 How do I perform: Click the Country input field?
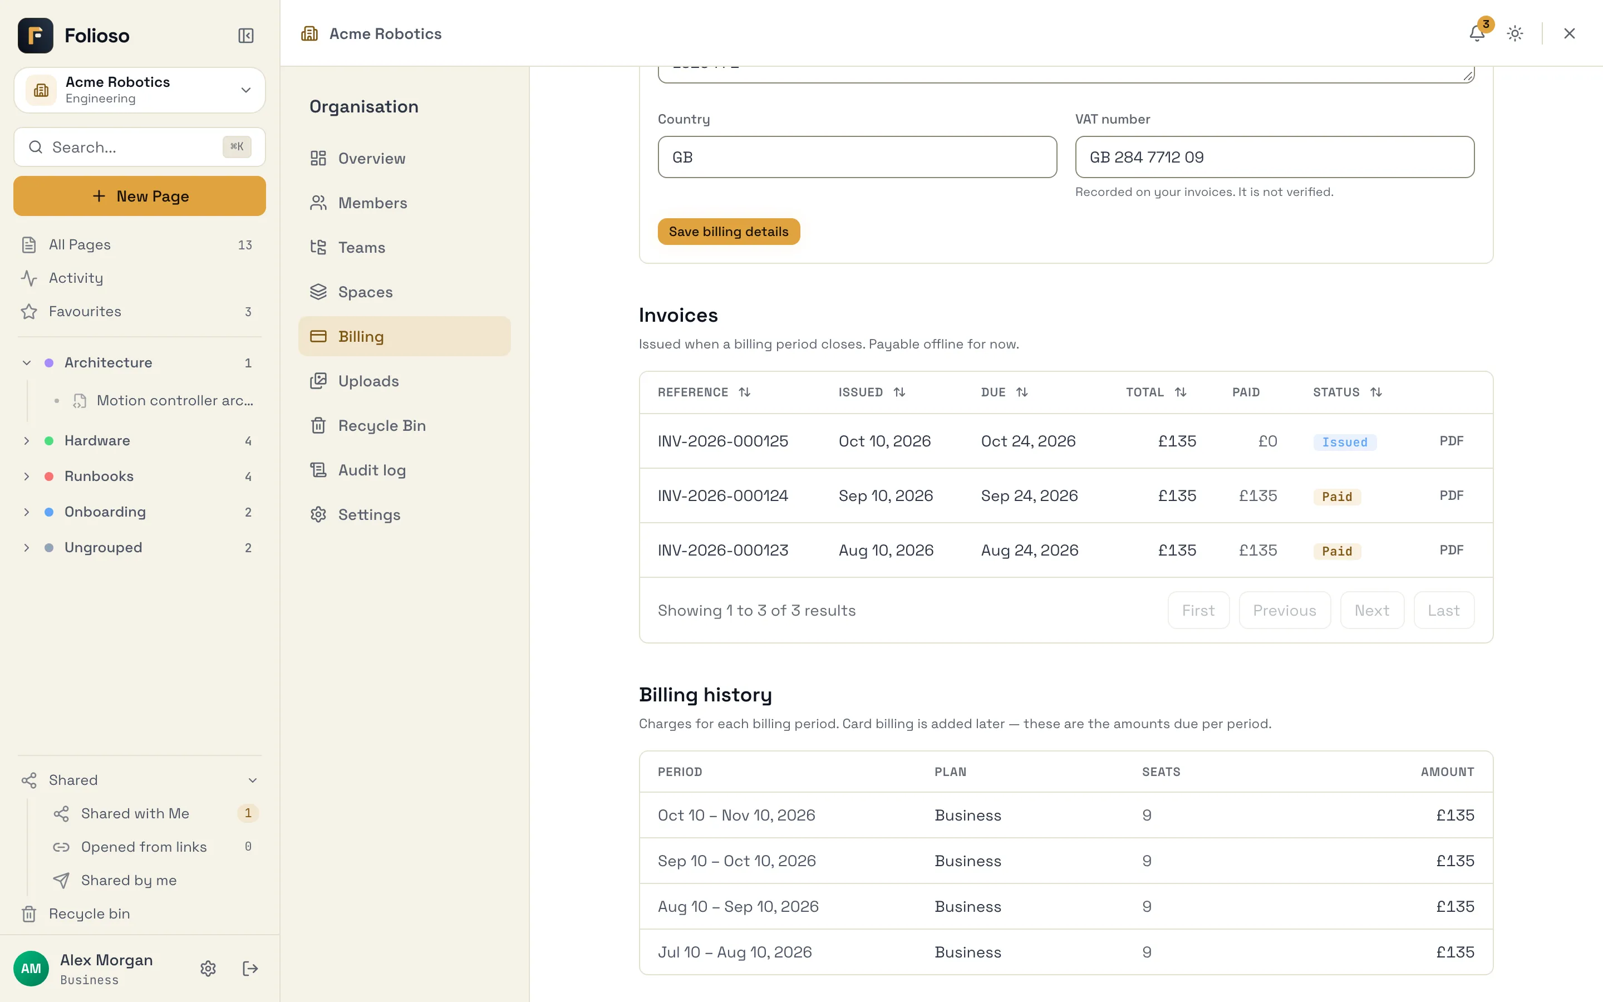[857, 157]
